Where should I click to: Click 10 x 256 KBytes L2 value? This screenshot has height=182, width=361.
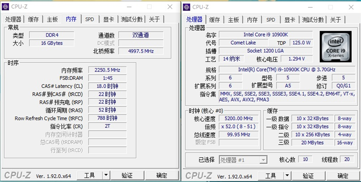(x=312, y=135)
